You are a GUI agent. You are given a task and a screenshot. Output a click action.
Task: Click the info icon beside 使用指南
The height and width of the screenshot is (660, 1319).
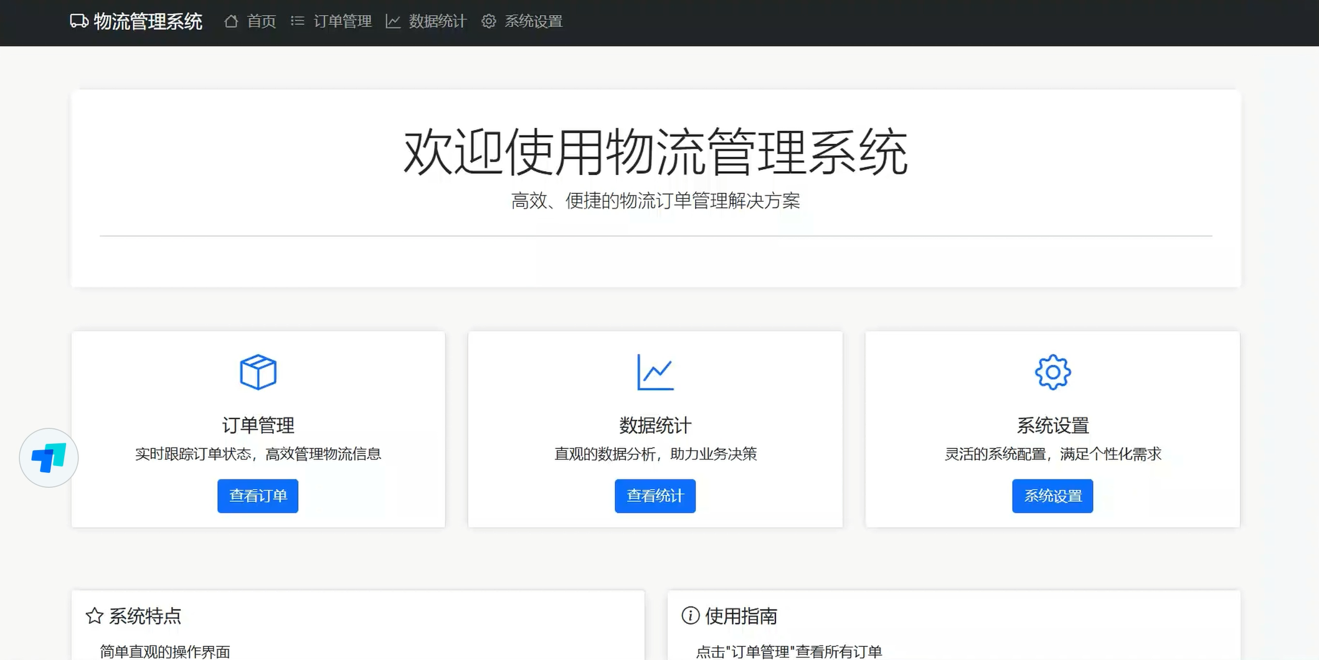tap(690, 616)
